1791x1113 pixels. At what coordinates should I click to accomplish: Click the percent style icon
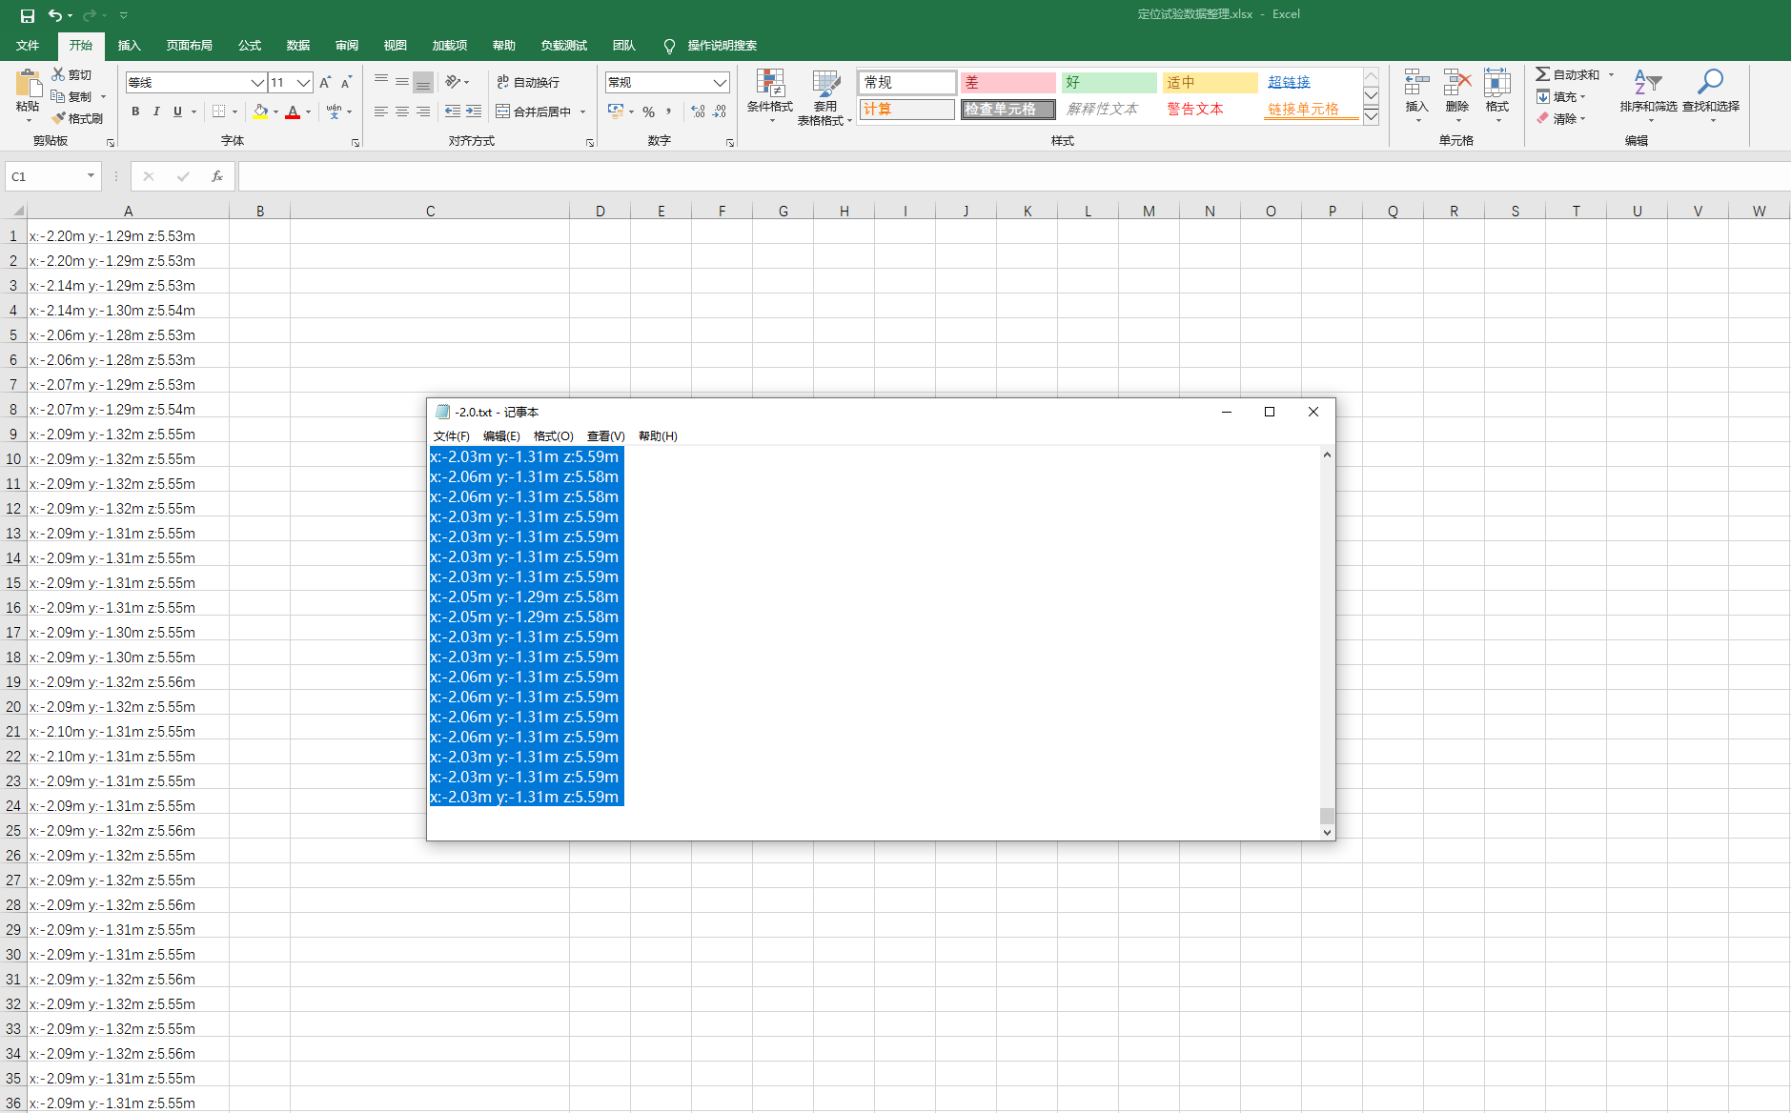coord(648,111)
